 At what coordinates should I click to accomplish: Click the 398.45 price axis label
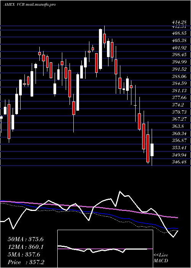[x=179, y=55]
